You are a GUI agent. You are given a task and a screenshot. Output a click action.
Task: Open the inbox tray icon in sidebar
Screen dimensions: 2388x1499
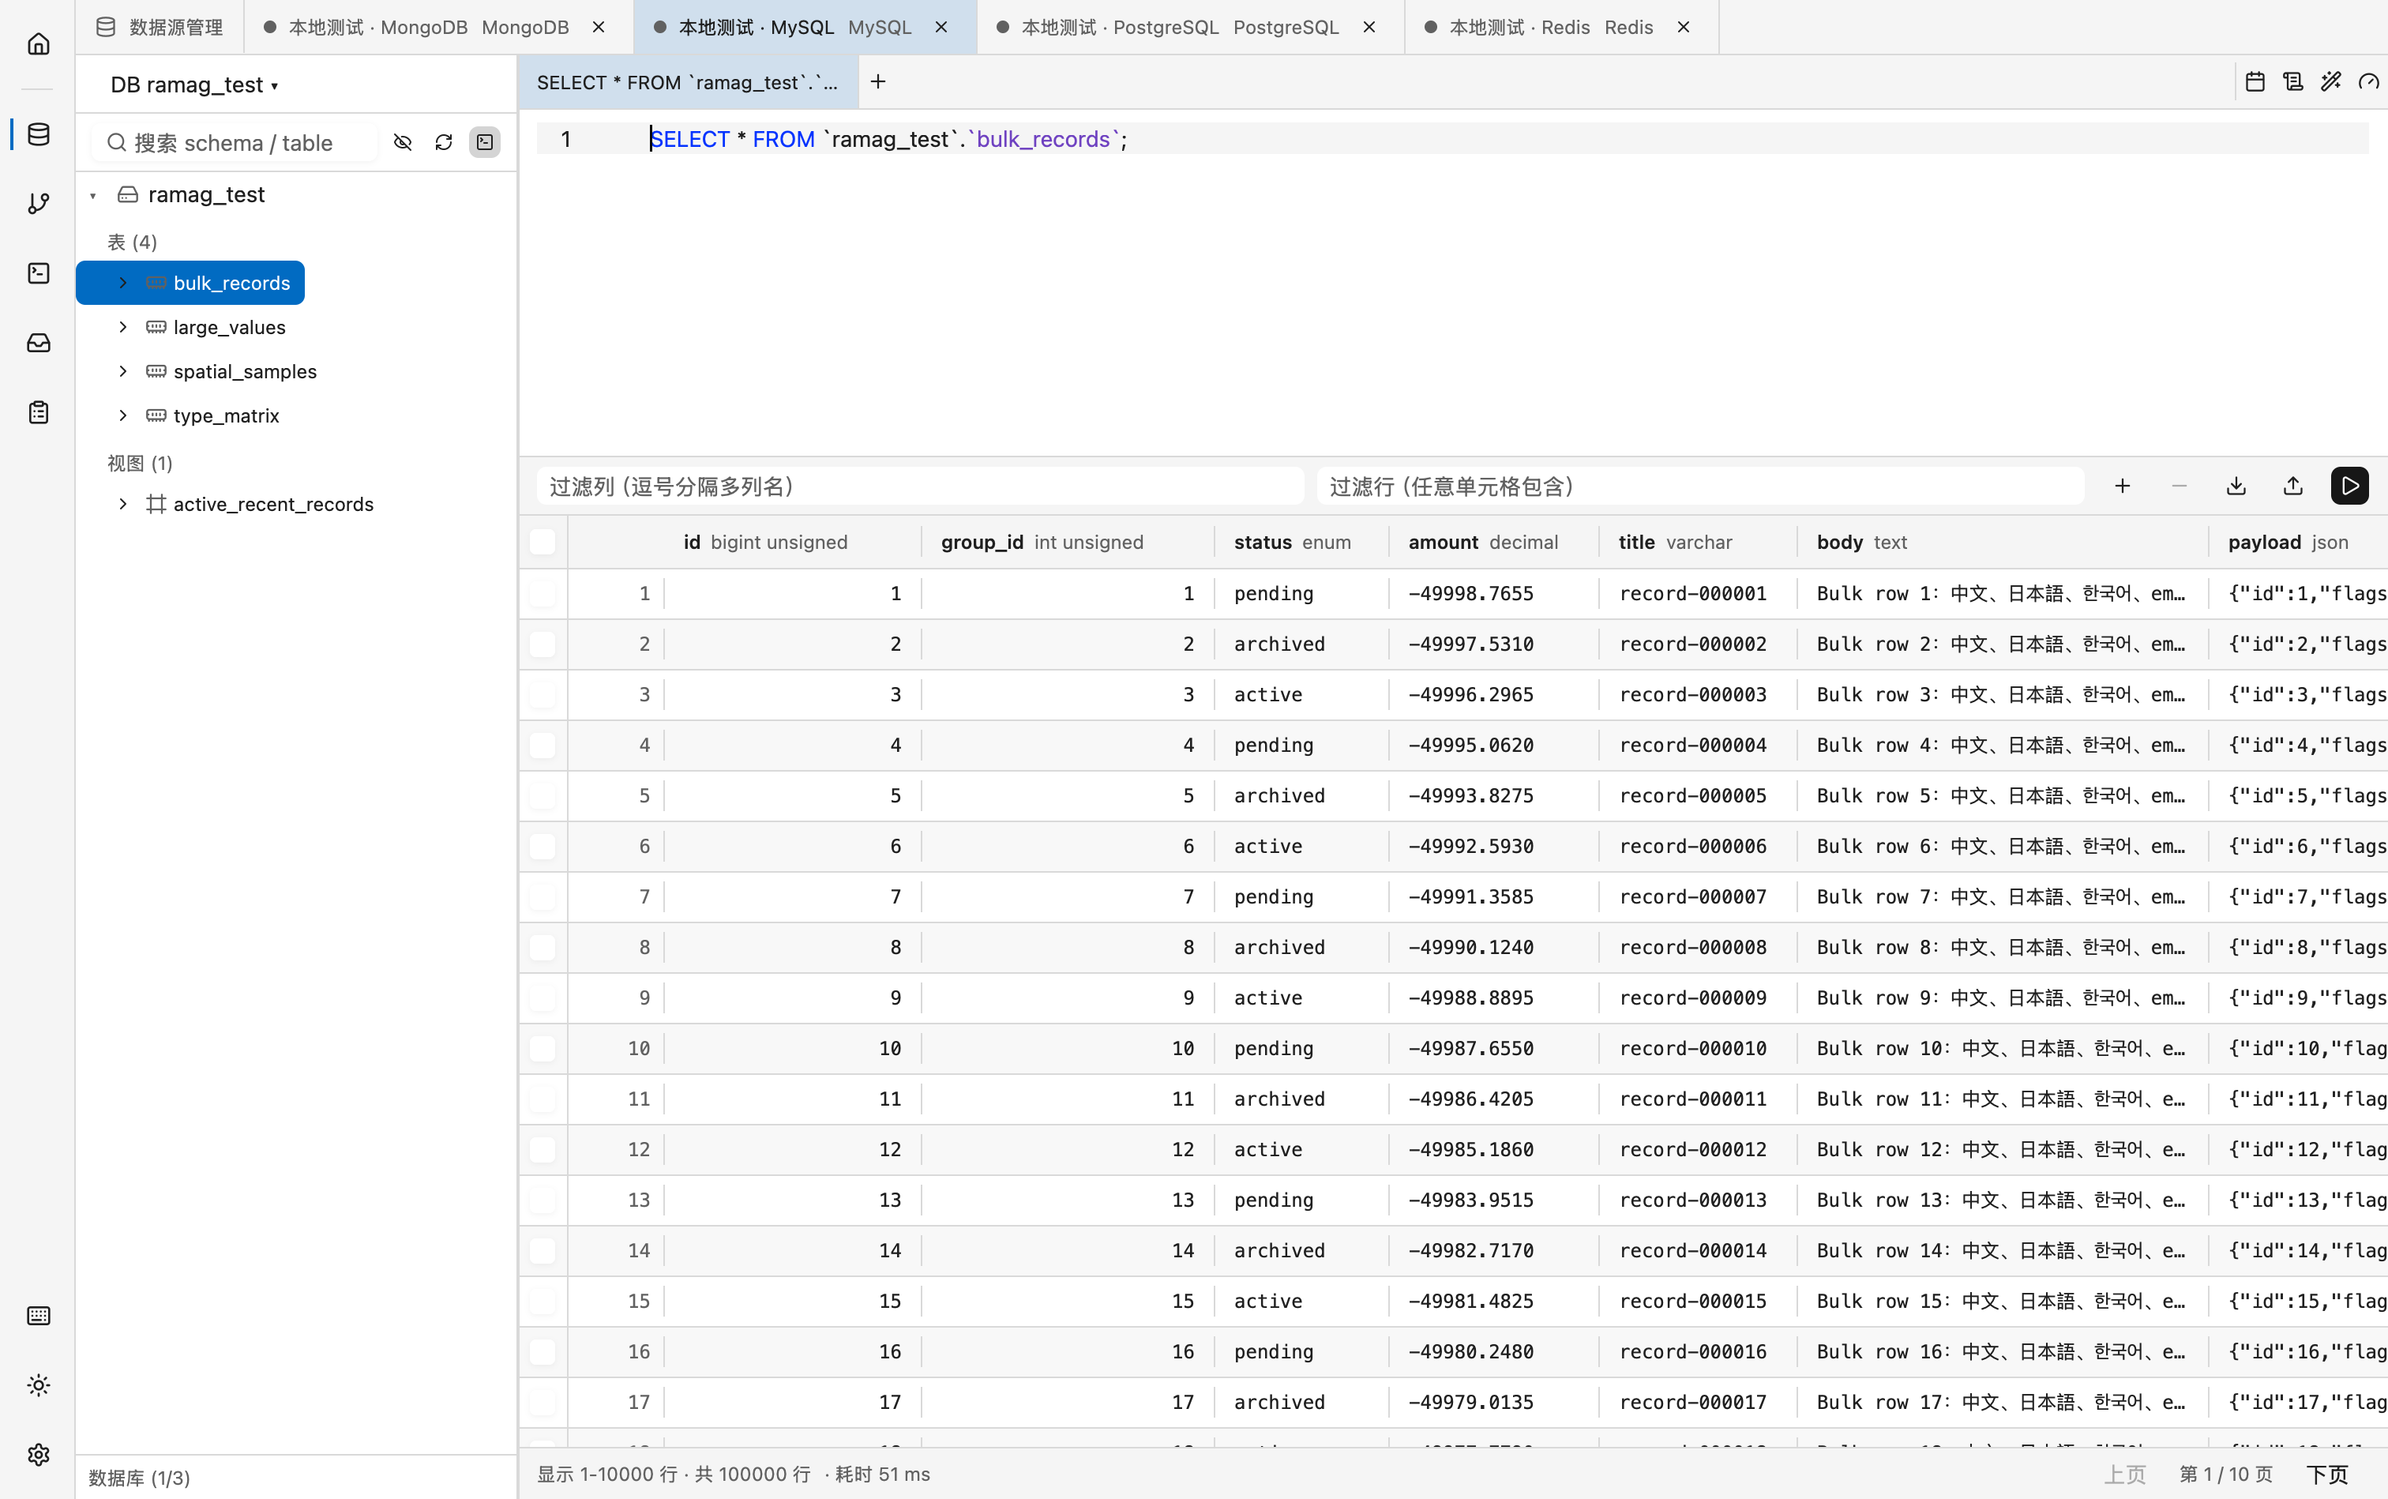[39, 343]
